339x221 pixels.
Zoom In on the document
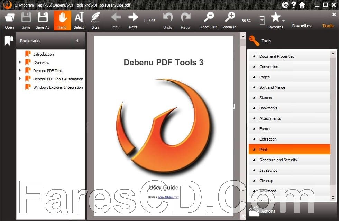[230, 17]
